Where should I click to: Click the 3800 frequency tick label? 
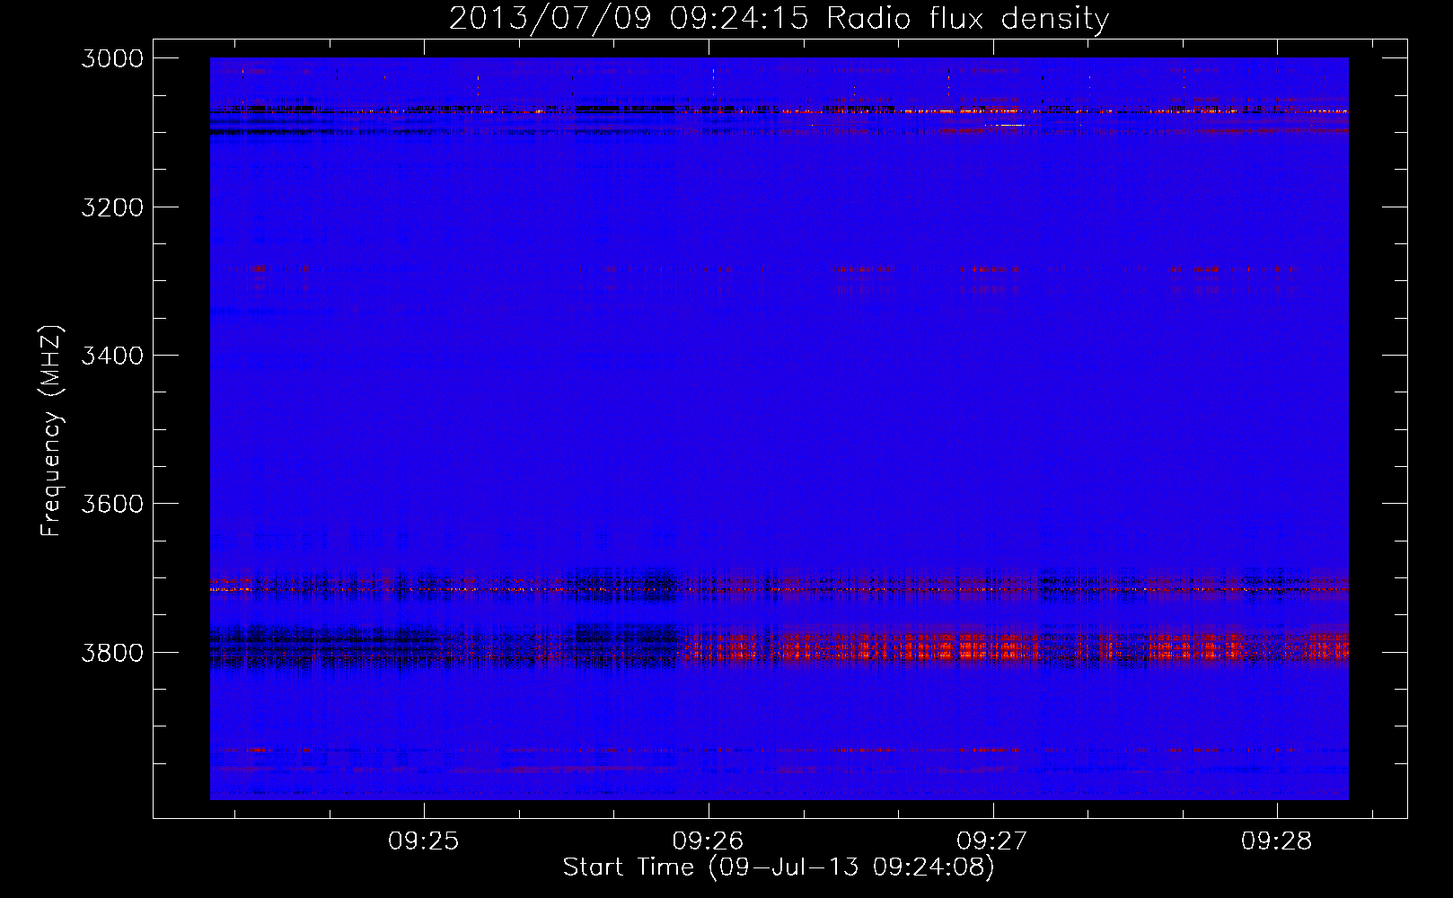pos(112,653)
